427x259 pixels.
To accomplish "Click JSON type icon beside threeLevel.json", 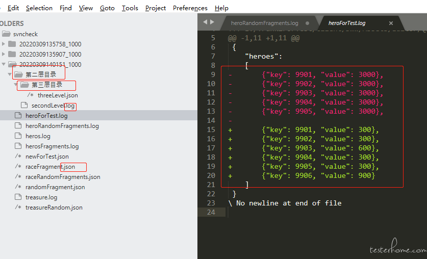I will (30, 95).
